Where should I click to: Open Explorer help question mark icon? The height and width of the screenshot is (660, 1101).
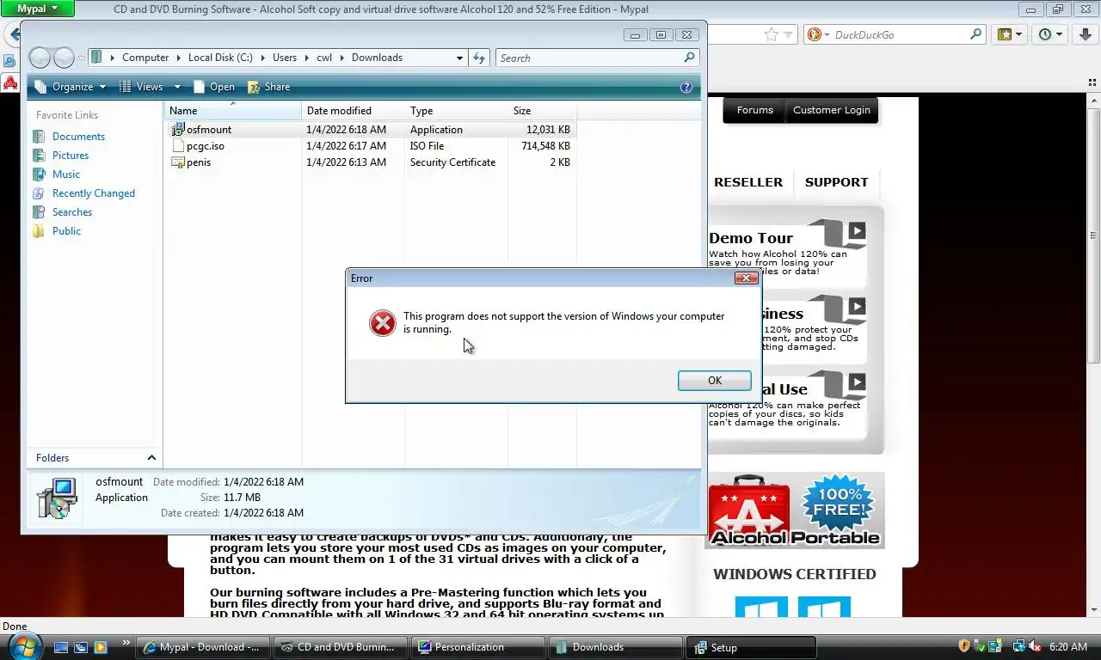pyautogui.click(x=686, y=87)
